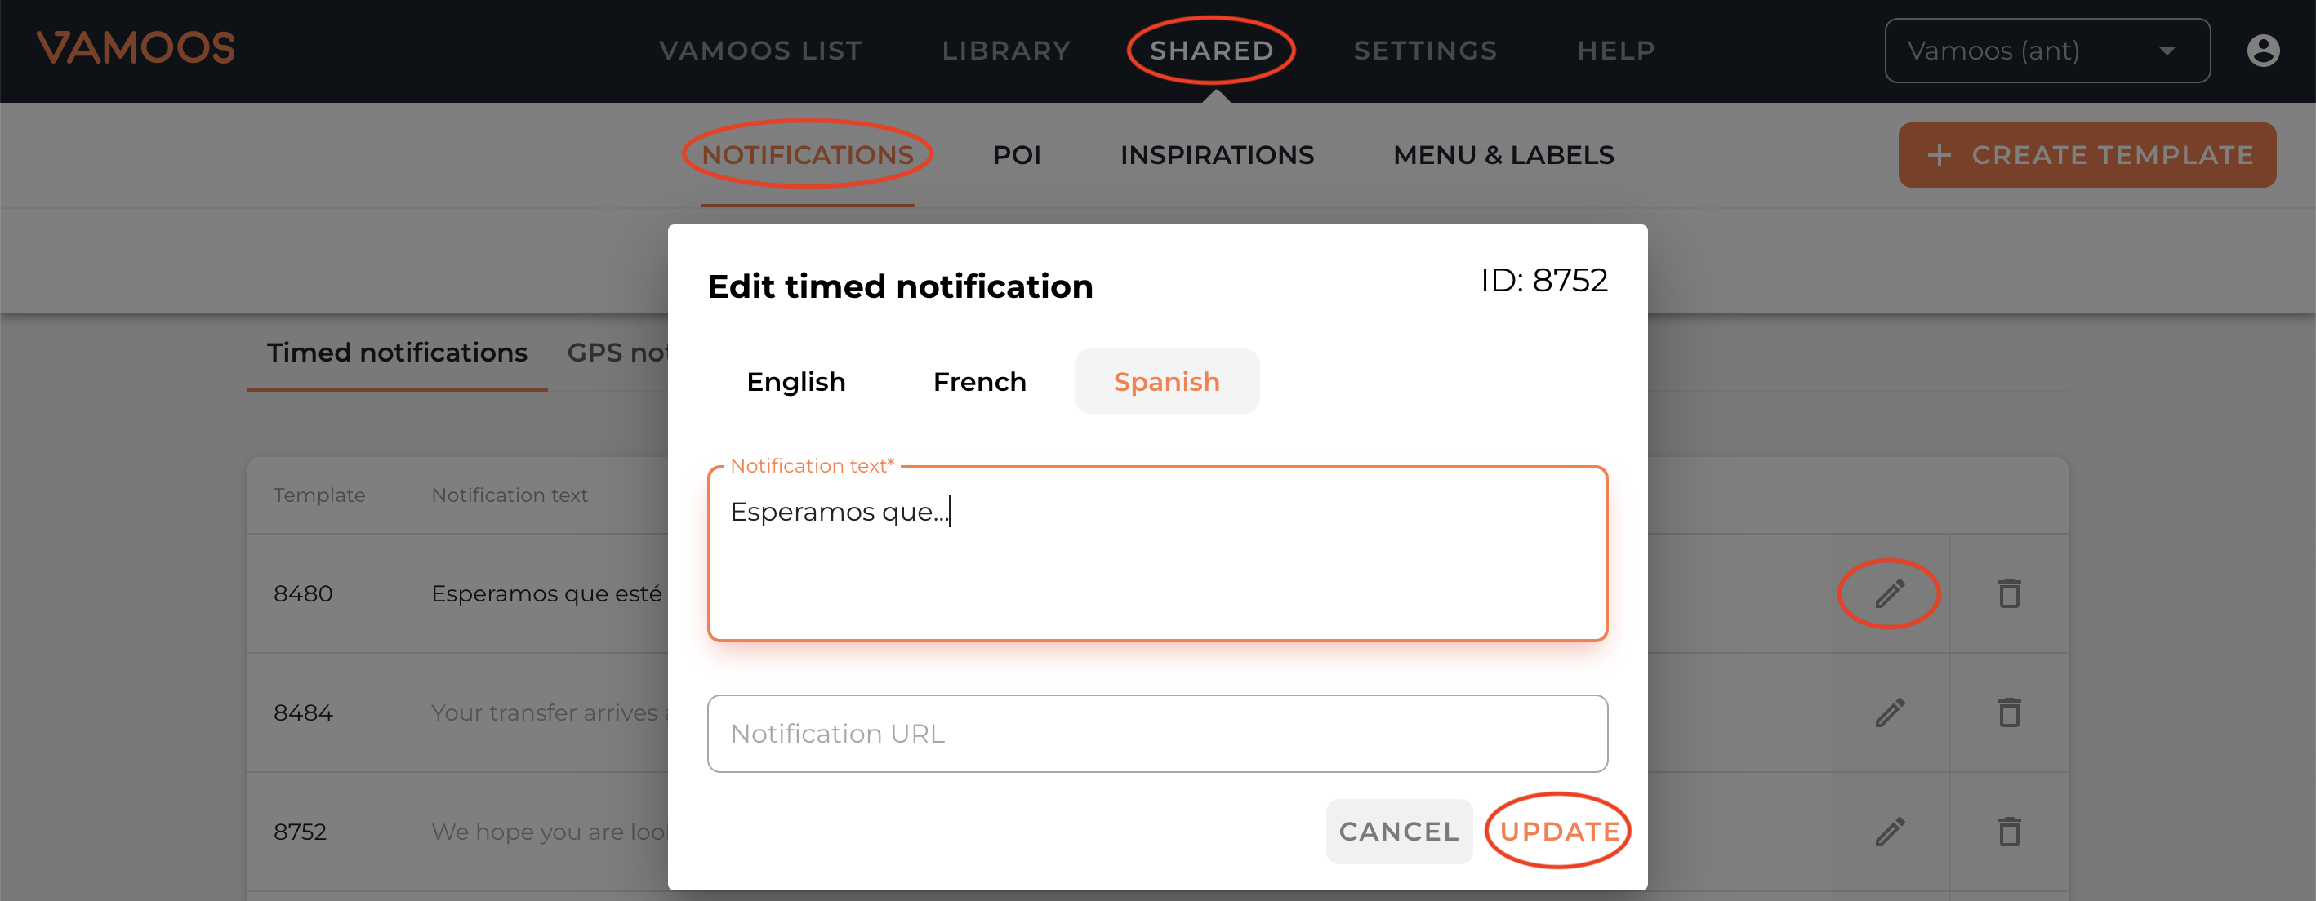2316x901 pixels.
Task: Click the Vamoos logo
Action: point(136,48)
